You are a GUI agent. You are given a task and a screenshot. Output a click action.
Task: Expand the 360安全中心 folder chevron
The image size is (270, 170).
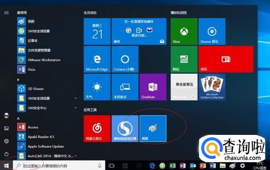(76, 108)
